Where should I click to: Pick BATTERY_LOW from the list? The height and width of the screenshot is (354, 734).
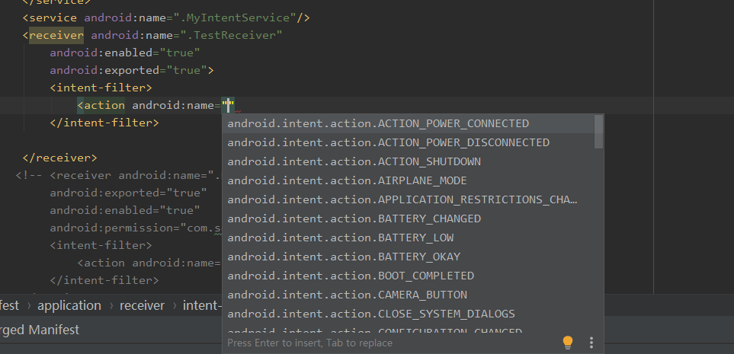(409, 238)
